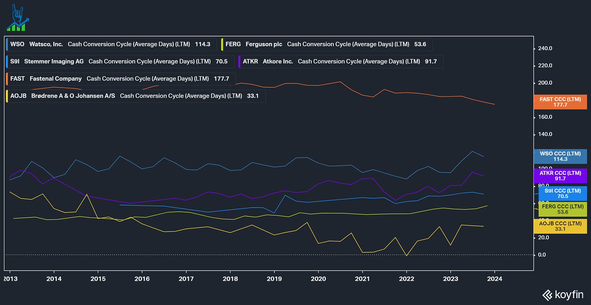Viewport: 591px width, 305px height.
Task: Click the purple ATKR CCC (LTM) 91.7 tag
Action: [x=560, y=176]
